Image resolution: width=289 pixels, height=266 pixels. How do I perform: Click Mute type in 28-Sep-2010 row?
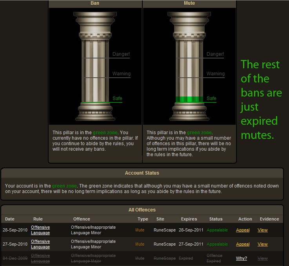[140, 230]
